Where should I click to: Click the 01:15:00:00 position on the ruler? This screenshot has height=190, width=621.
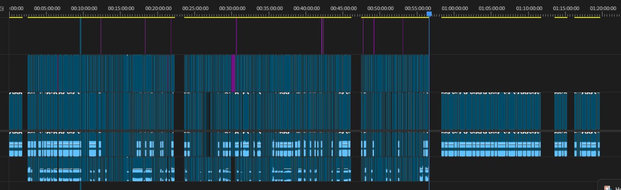566,8
